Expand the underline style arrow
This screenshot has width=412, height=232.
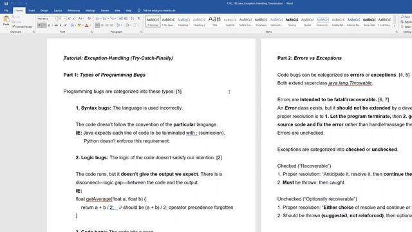click(x=52, y=25)
